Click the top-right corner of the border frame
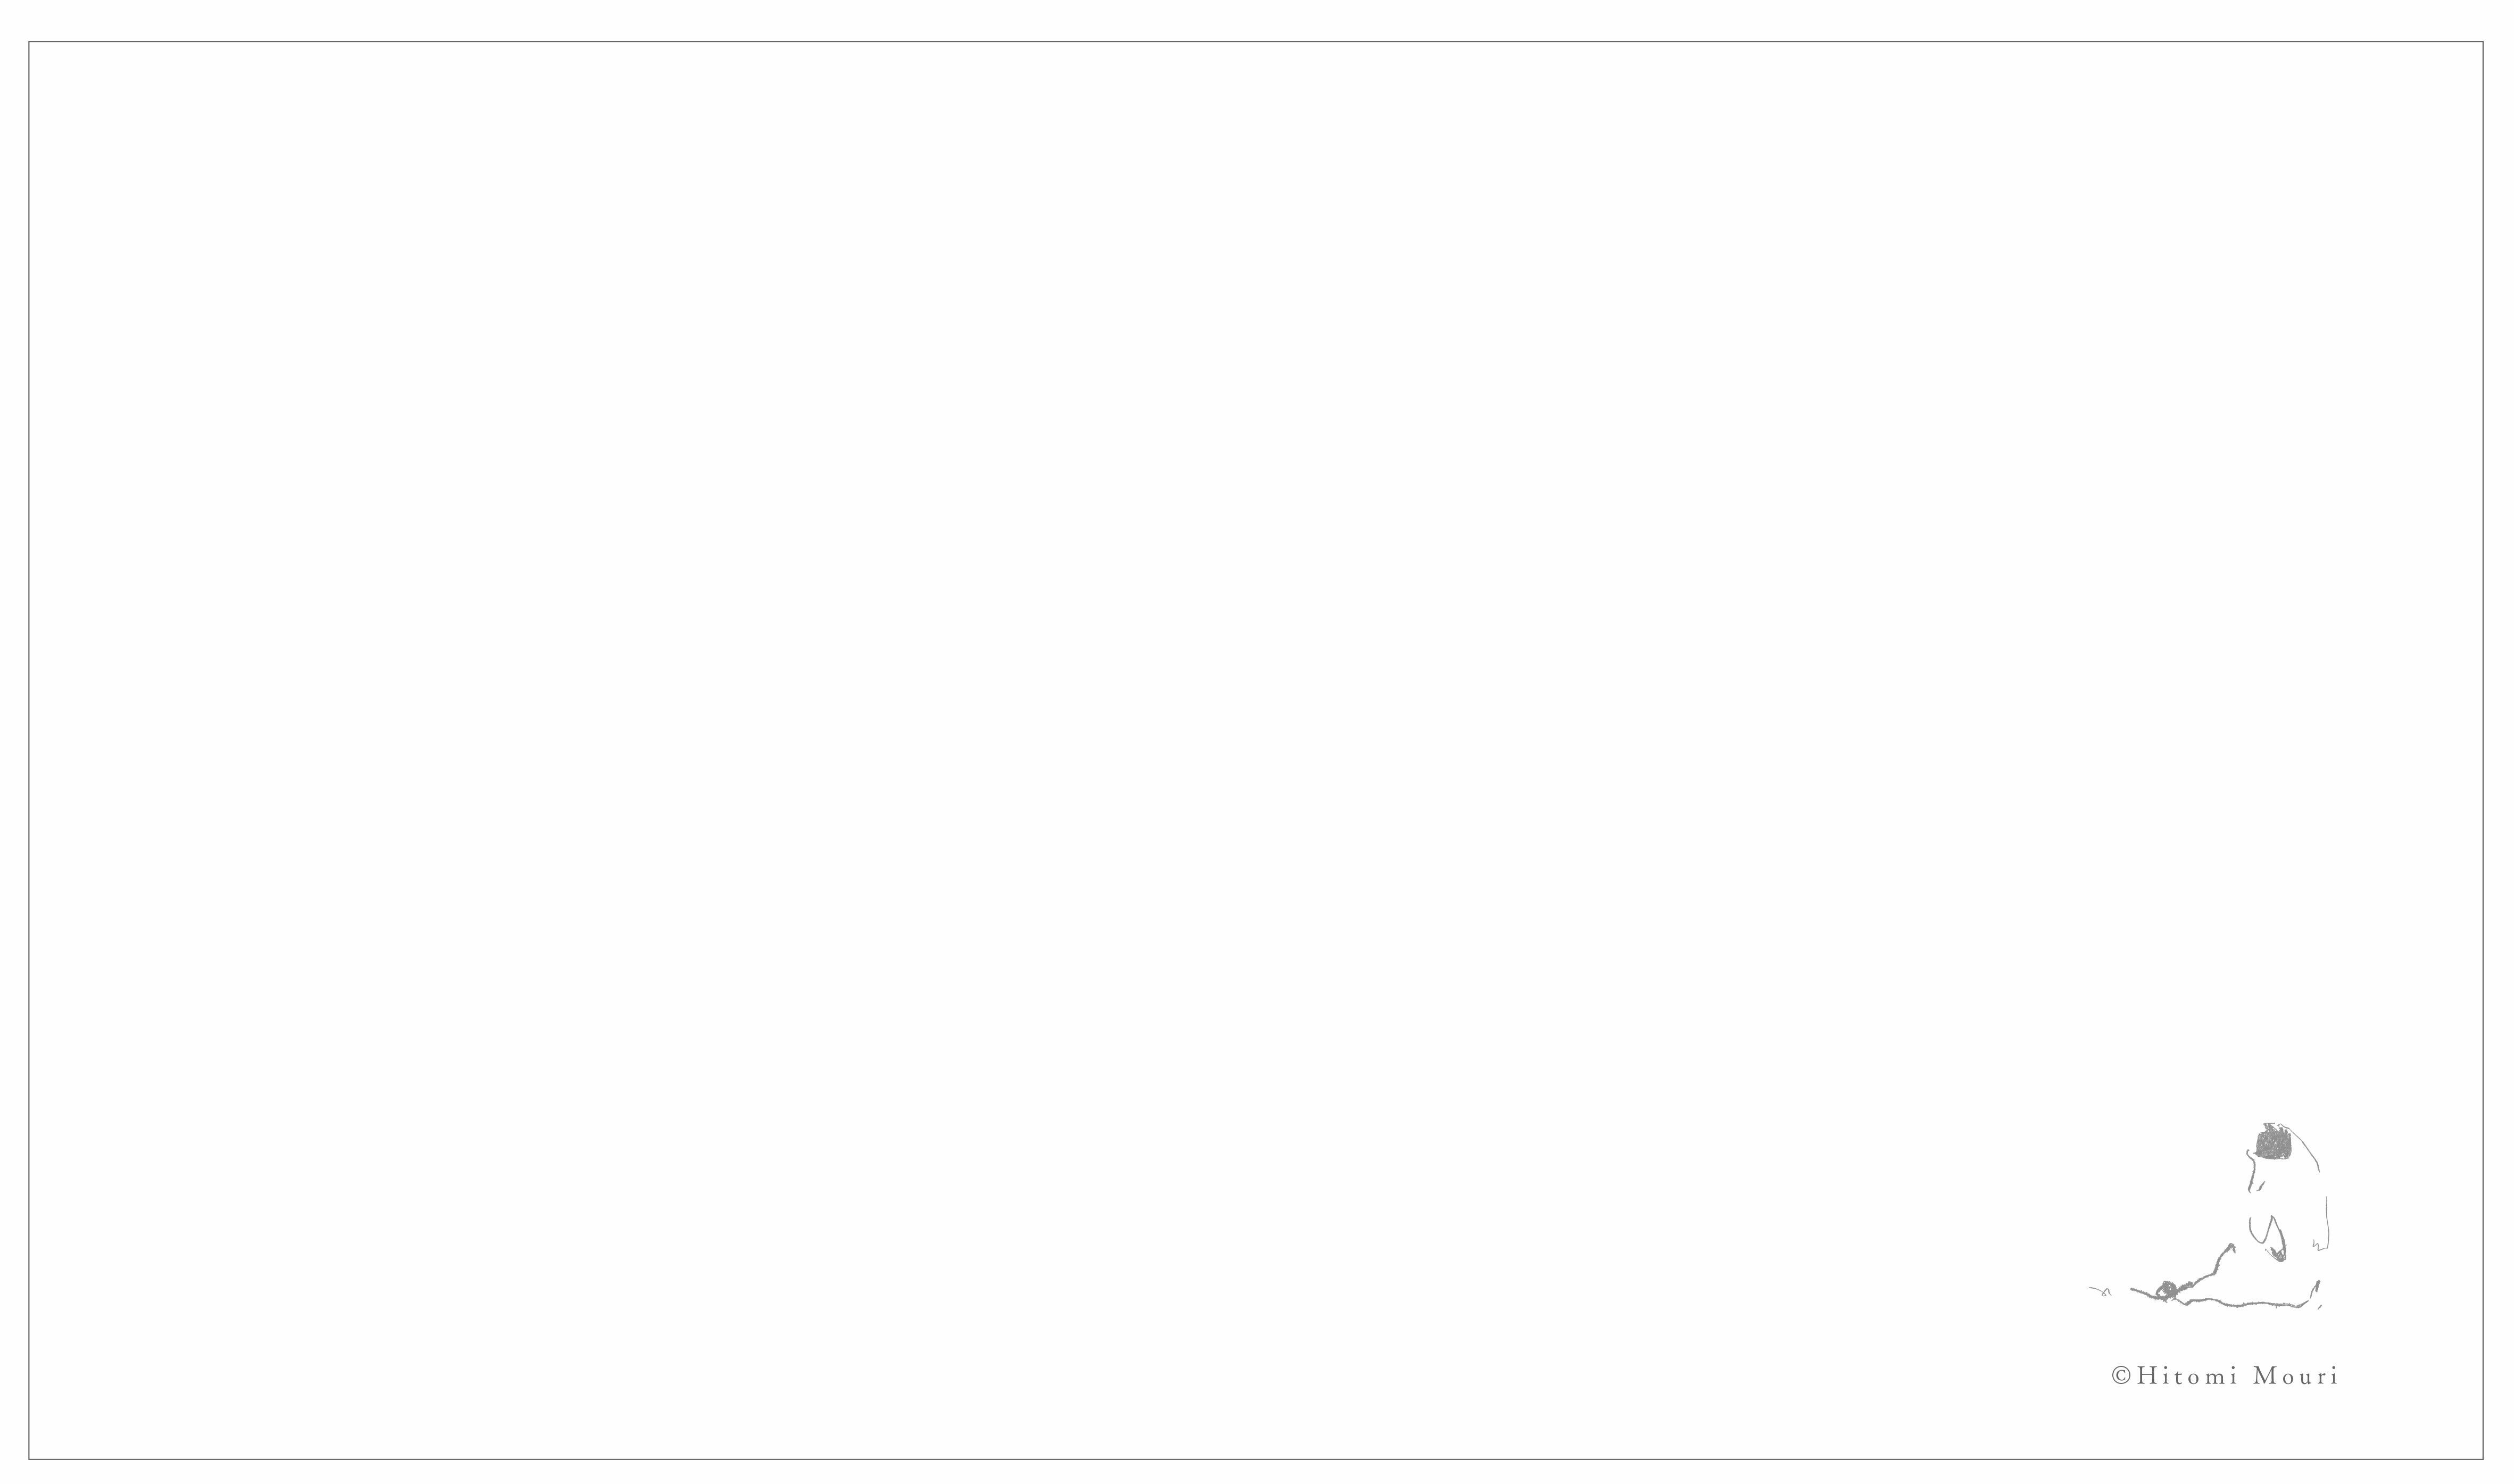This screenshot has height=1484, width=2514. click(x=2483, y=42)
